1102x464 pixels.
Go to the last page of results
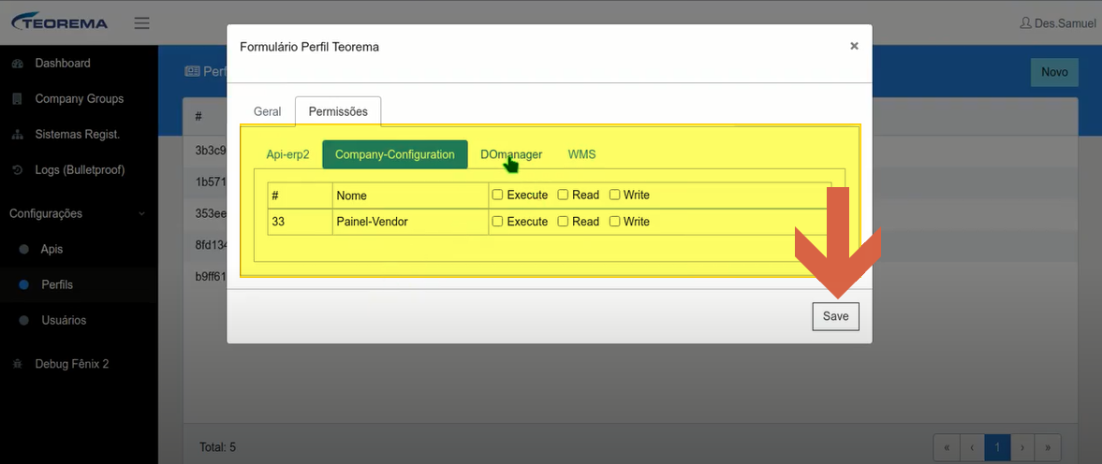(x=1047, y=446)
